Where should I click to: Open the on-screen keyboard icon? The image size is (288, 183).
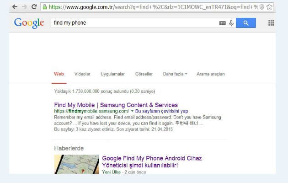223,23
